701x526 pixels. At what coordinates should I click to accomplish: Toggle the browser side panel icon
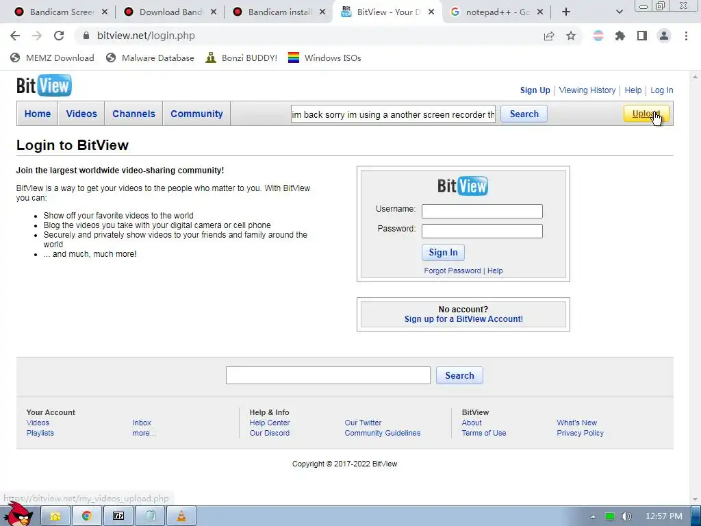[642, 36]
